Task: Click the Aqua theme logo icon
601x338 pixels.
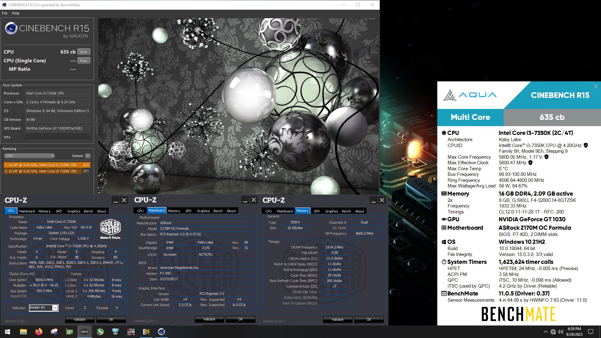Action: click(x=450, y=95)
